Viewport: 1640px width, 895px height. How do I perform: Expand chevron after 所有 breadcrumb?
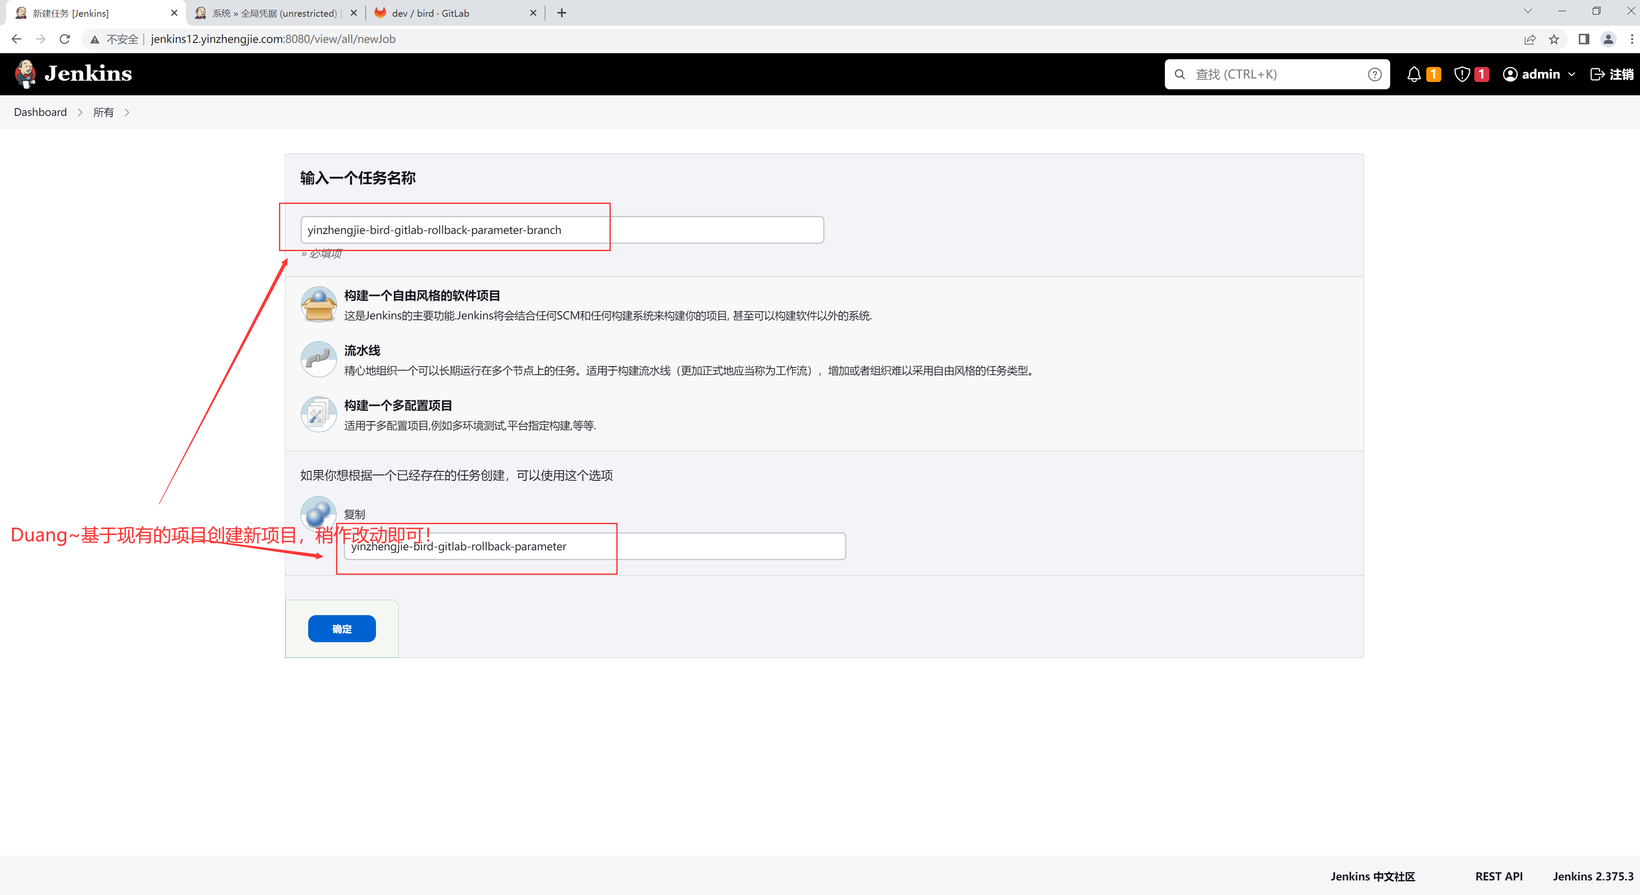pyautogui.click(x=127, y=112)
